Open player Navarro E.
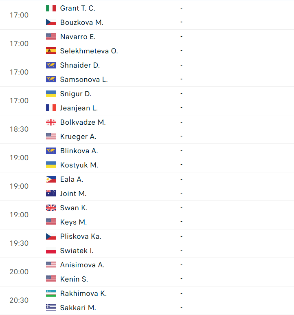 coord(78,37)
